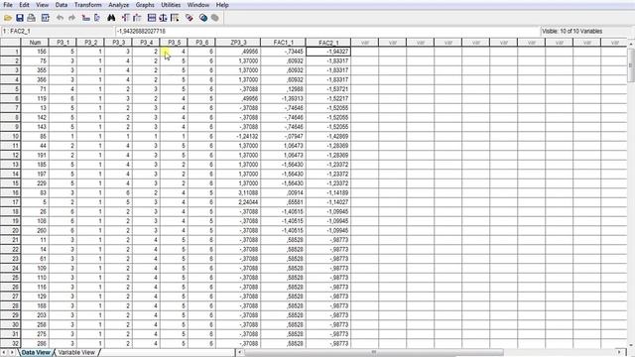Image resolution: width=635 pixels, height=357 pixels.
Task: Select the Data View tab
Action: (x=36, y=353)
